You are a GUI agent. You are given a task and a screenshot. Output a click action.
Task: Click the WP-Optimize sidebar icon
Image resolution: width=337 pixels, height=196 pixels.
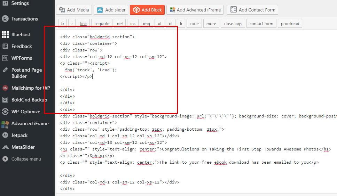(5, 112)
